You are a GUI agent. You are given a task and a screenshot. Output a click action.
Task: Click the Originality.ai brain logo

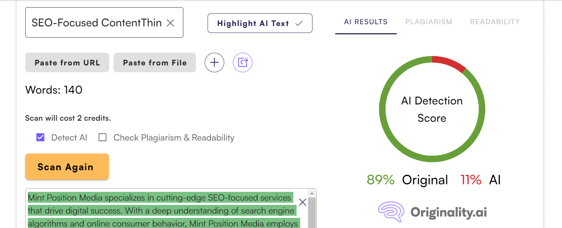[391, 211]
